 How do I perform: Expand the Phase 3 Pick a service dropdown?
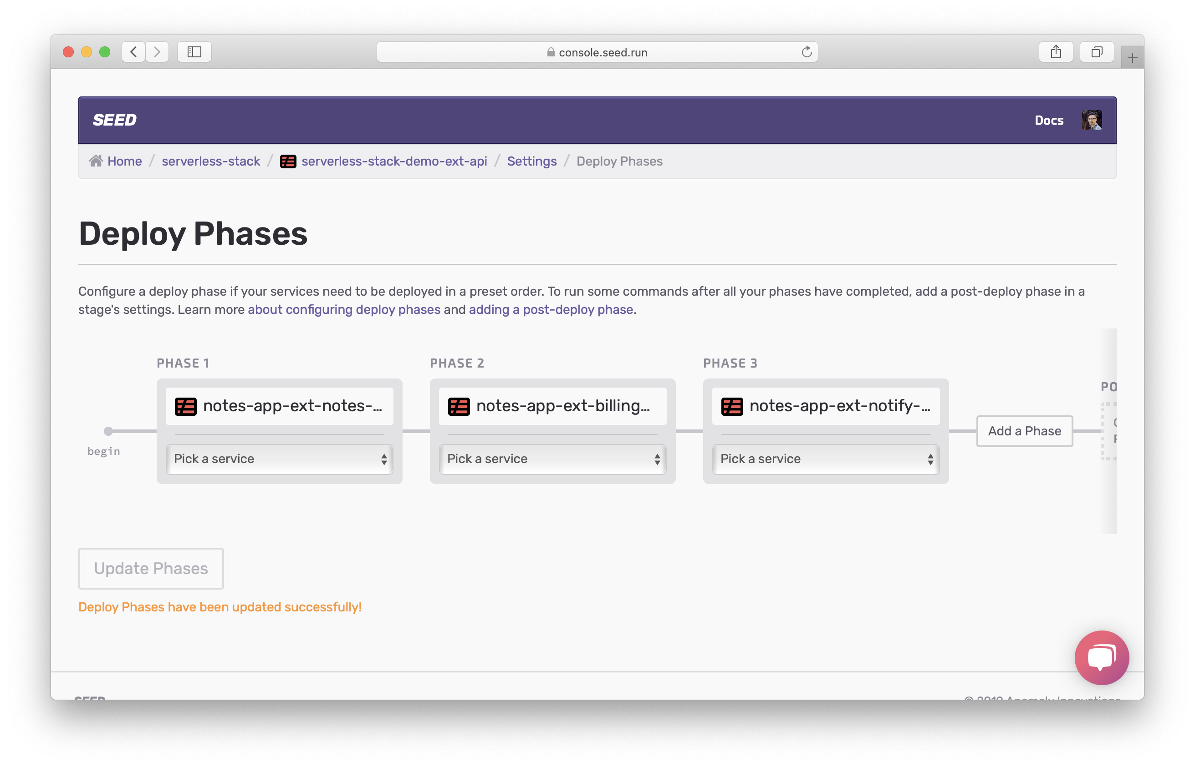(826, 459)
